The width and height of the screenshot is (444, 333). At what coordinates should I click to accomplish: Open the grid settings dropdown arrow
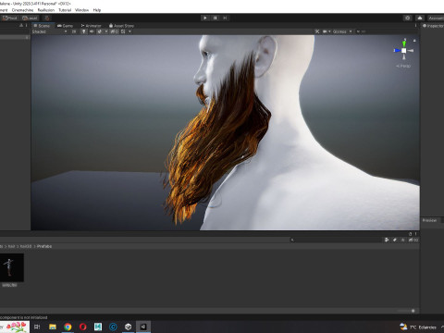click(x=129, y=31)
